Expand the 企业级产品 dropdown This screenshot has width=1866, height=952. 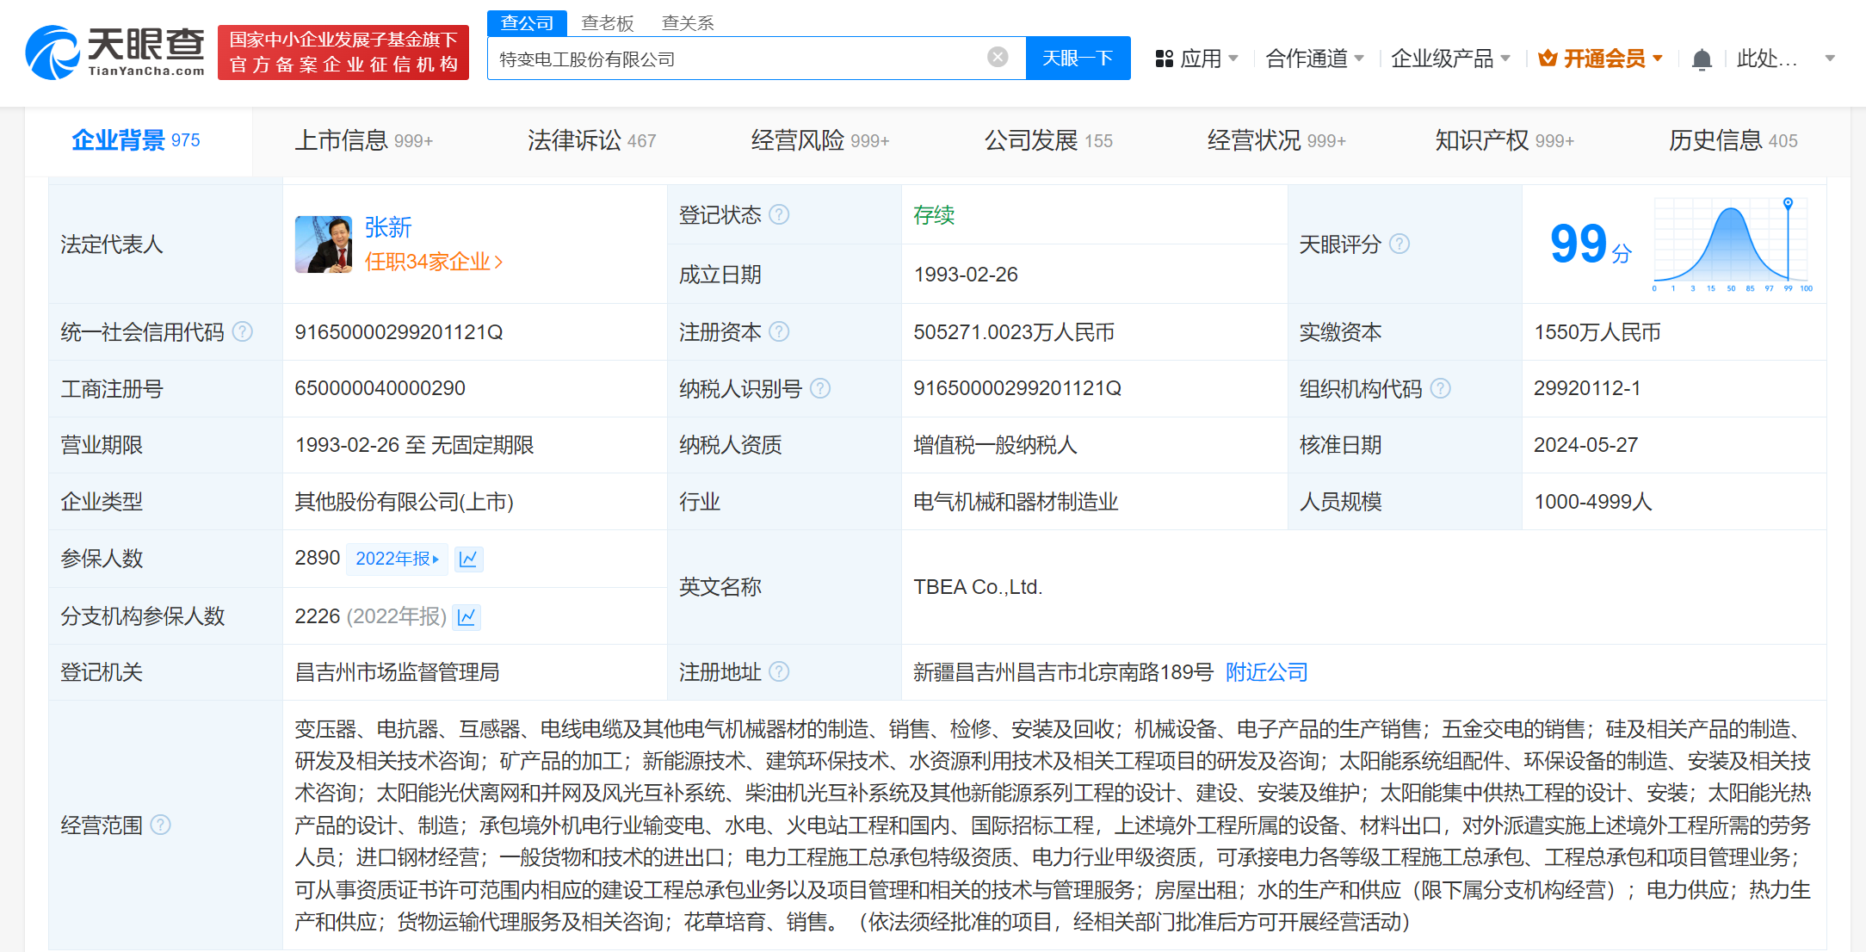1444,58
